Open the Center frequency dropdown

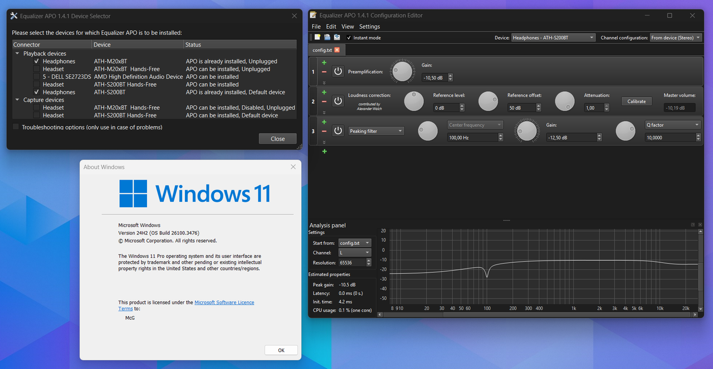click(x=475, y=125)
